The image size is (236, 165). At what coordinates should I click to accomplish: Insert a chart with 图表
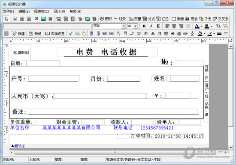191,19
